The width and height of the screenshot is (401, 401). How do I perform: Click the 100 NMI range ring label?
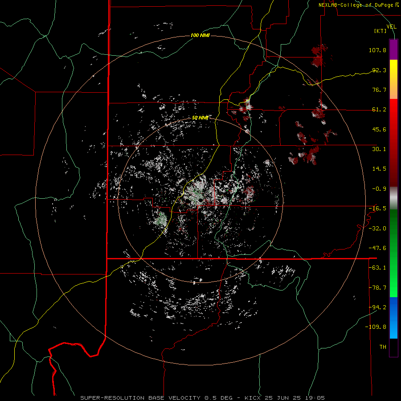[x=200, y=35]
